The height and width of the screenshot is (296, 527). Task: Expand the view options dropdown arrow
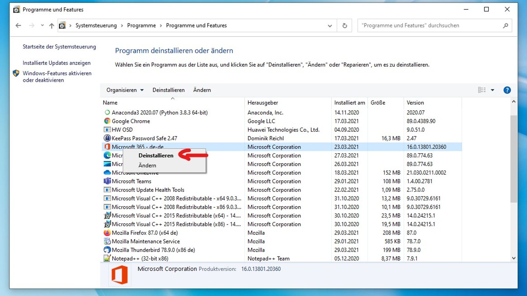pyautogui.click(x=492, y=90)
